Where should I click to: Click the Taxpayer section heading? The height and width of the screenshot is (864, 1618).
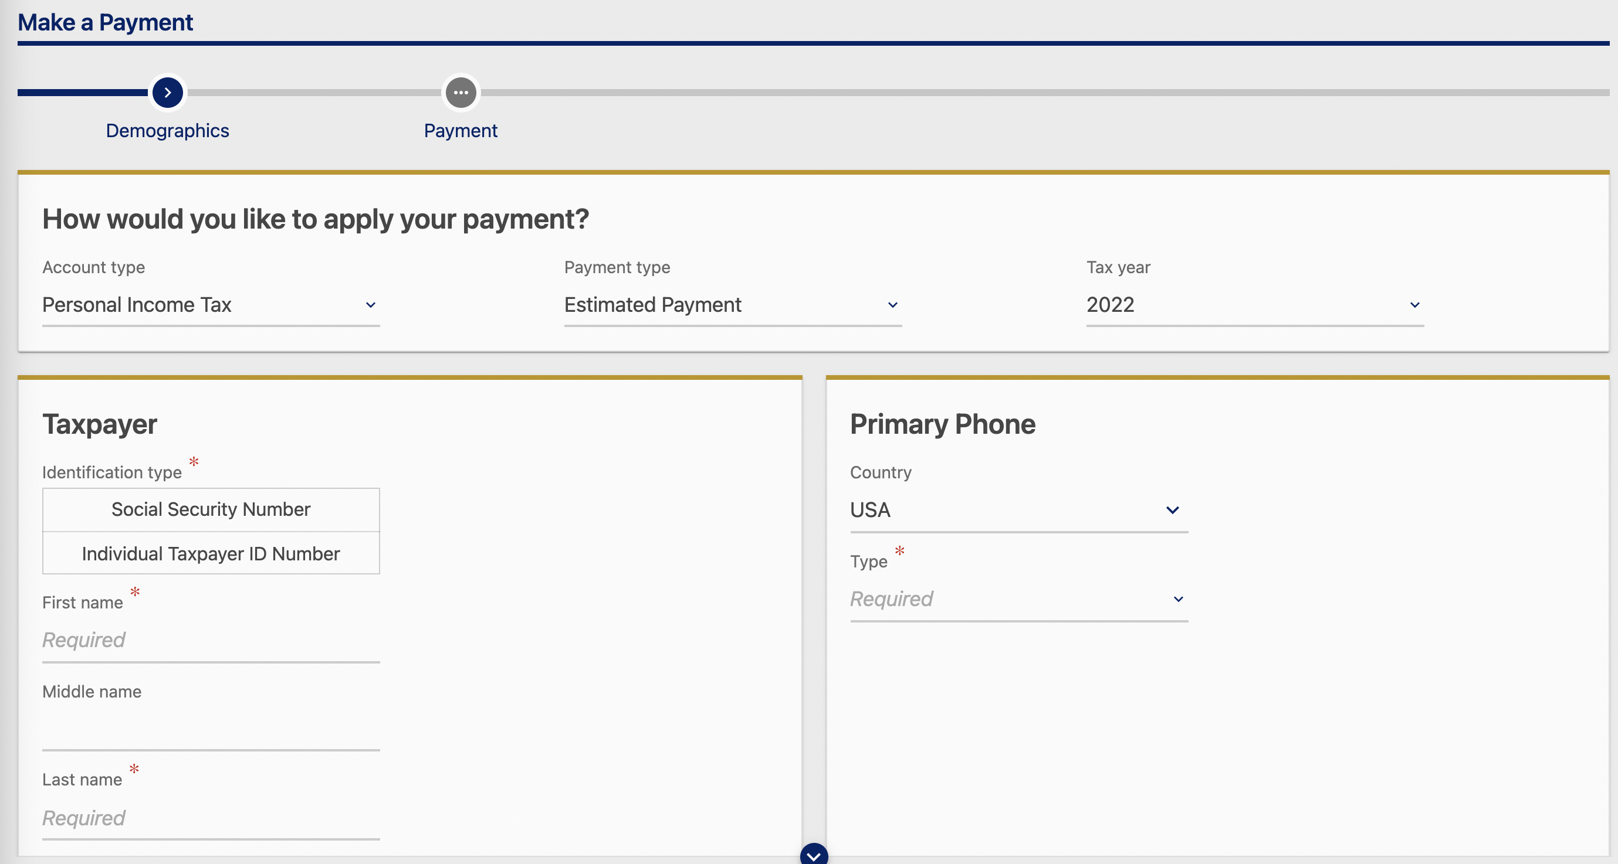pyautogui.click(x=100, y=424)
